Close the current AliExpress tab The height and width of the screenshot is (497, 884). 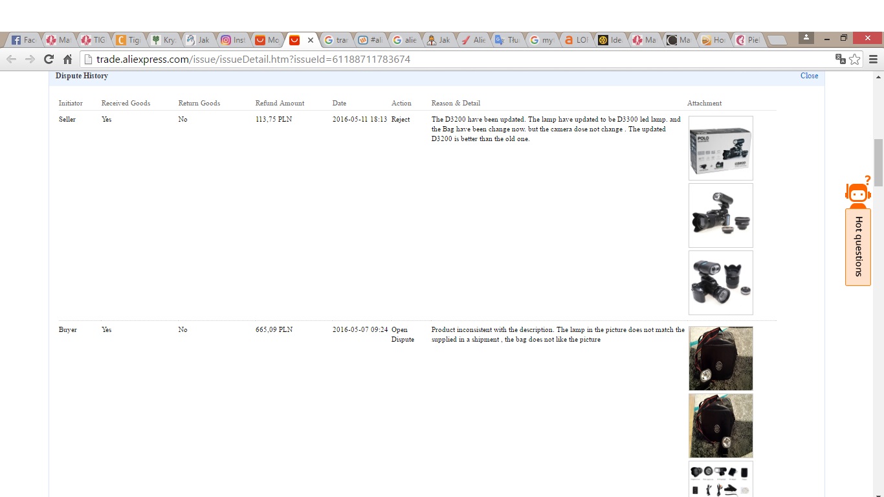[x=310, y=40]
